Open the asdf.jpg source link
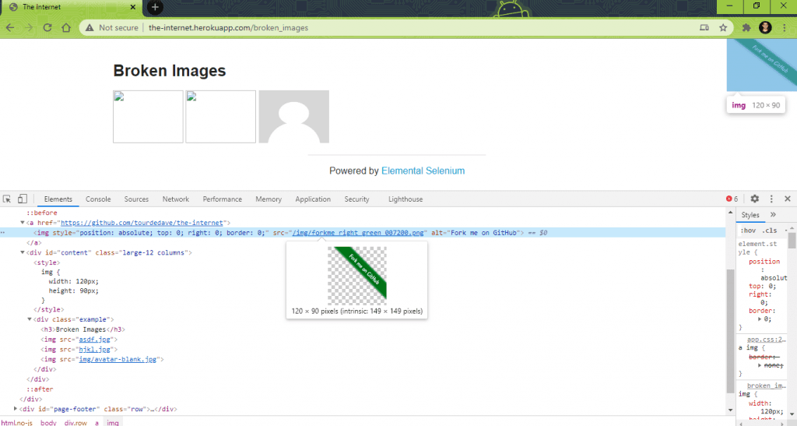Viewport: 797px width, 426px height. tap(94, 339)
